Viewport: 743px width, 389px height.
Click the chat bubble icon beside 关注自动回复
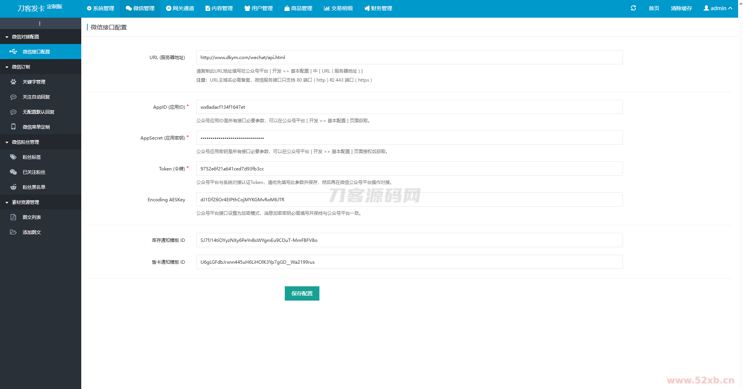click(14, 97)
